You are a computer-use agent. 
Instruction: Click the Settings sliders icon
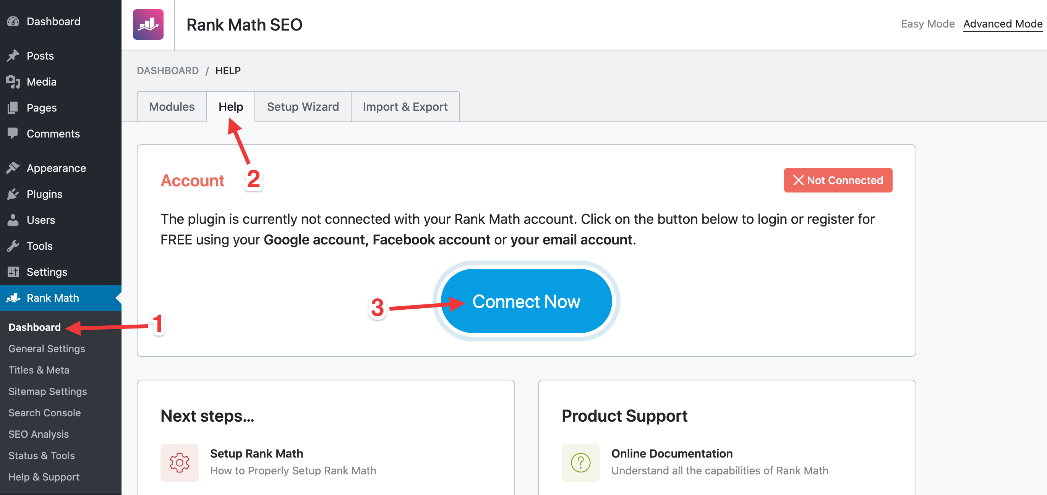13,272
